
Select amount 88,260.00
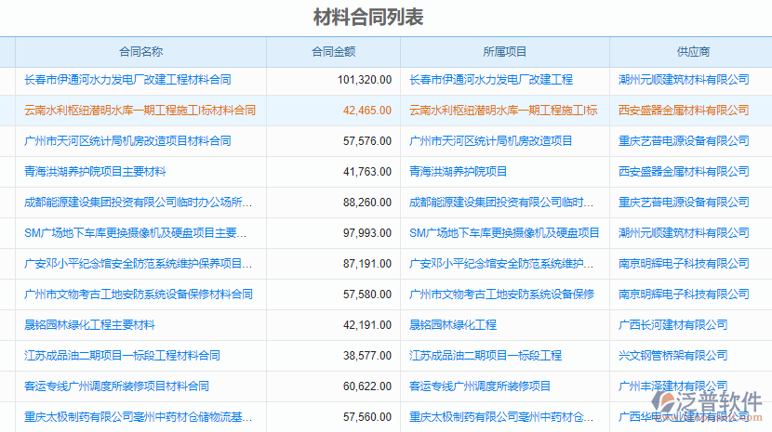pyautogui.click(x=367, y=203)
